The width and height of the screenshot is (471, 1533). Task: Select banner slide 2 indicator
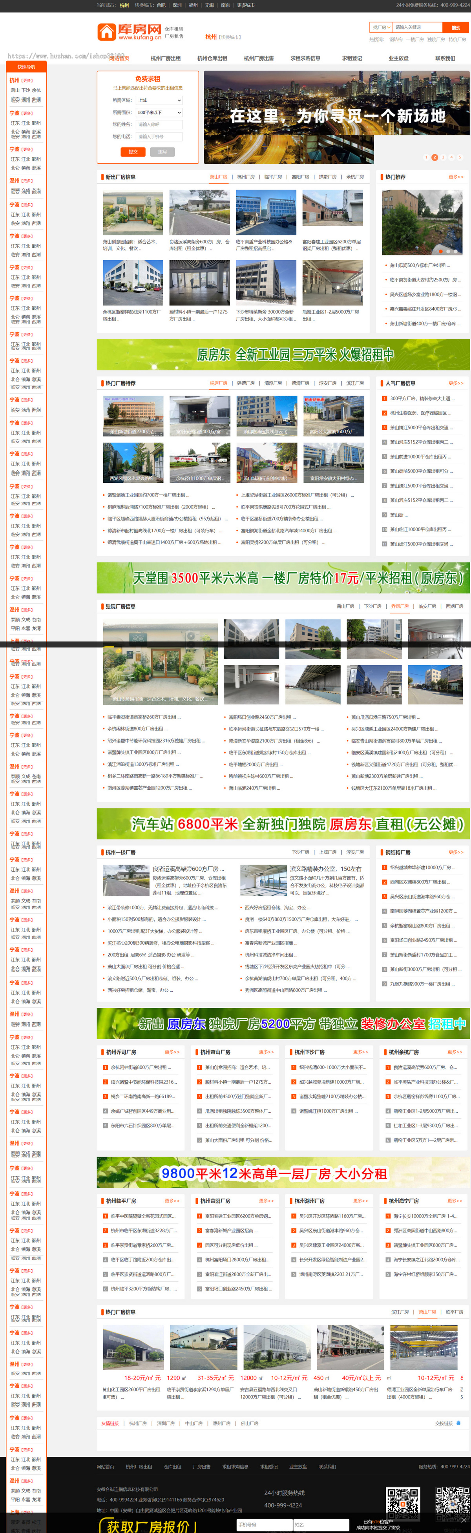click(434, 157)
